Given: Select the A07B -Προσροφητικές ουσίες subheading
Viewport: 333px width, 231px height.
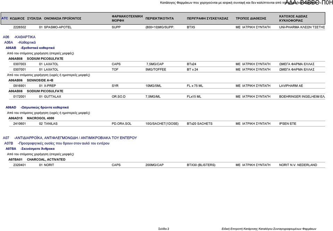Looking at the screenshot, I should click(57, 143).
